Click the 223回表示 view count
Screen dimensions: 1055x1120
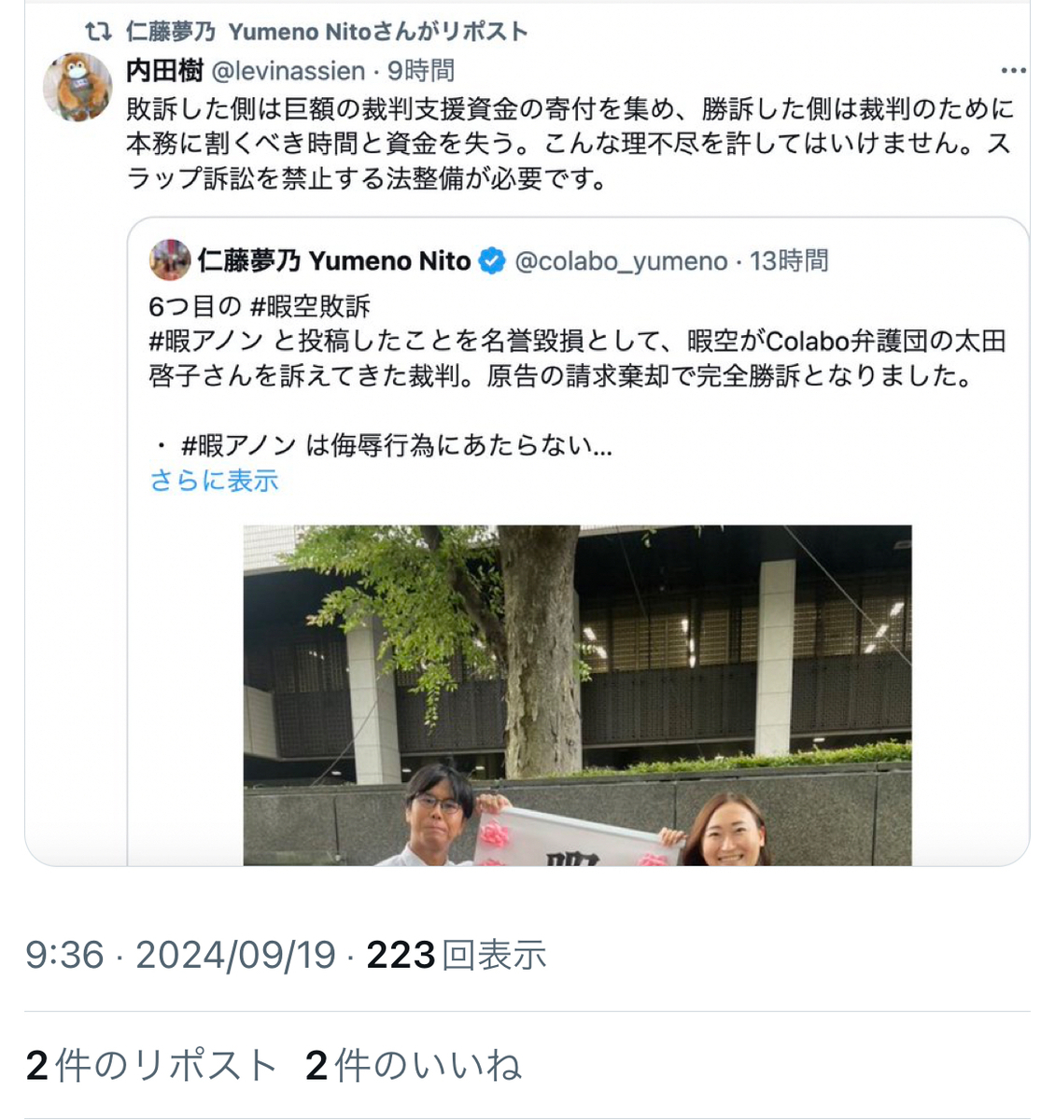click(457, 955)
